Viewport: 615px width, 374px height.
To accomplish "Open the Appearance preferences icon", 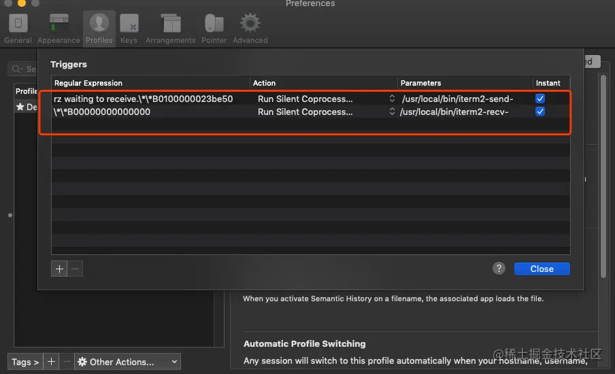I will (59, 28).
